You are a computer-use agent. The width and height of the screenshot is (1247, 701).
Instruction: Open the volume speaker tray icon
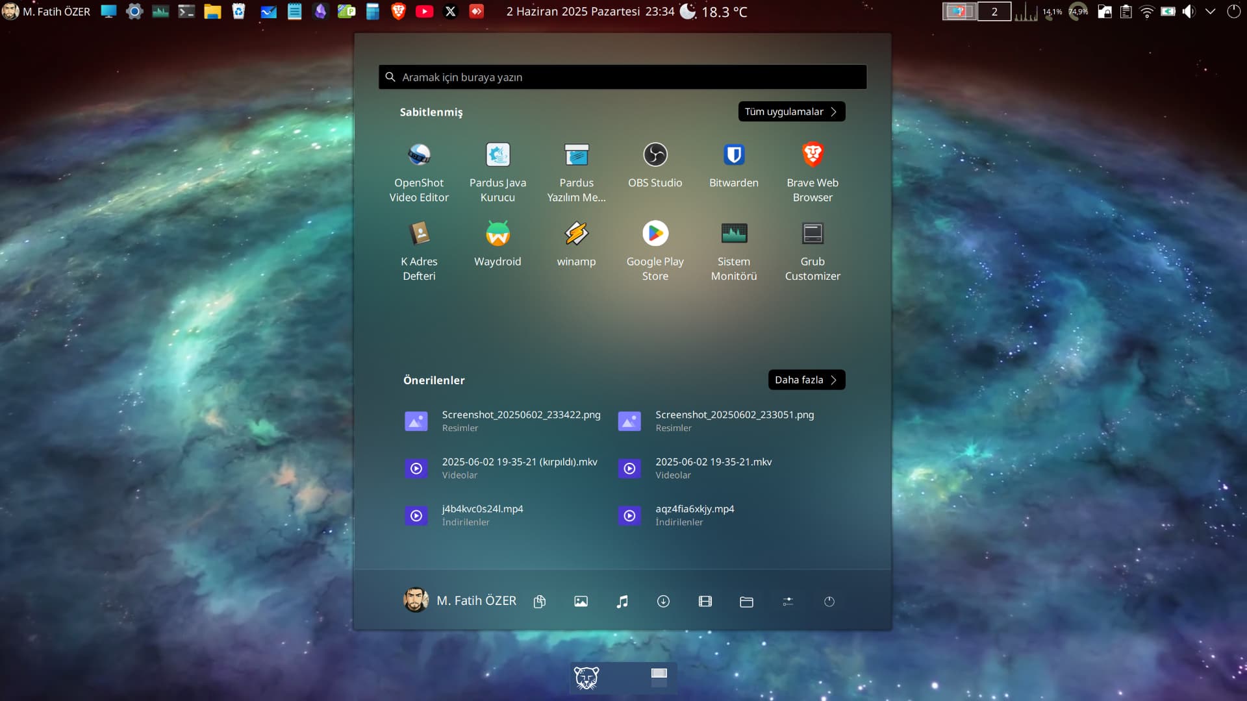(x=1189, y=12)
